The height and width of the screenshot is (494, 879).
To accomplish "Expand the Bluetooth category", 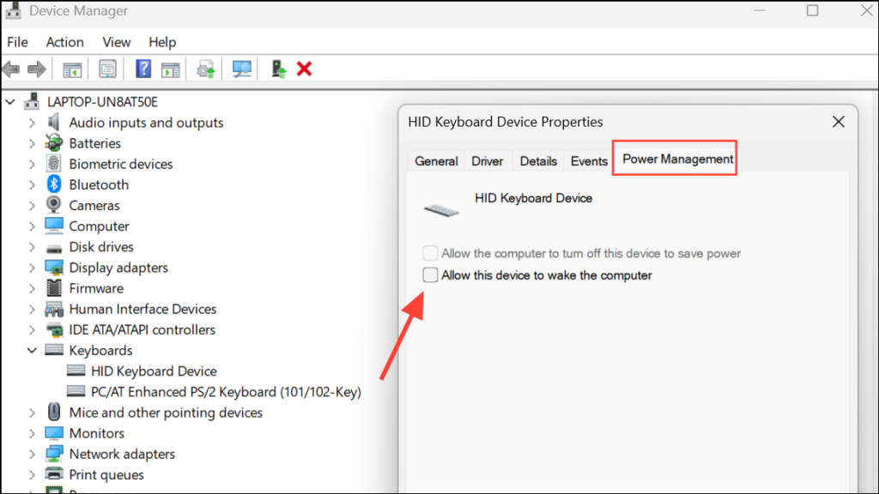I will 32,185.
